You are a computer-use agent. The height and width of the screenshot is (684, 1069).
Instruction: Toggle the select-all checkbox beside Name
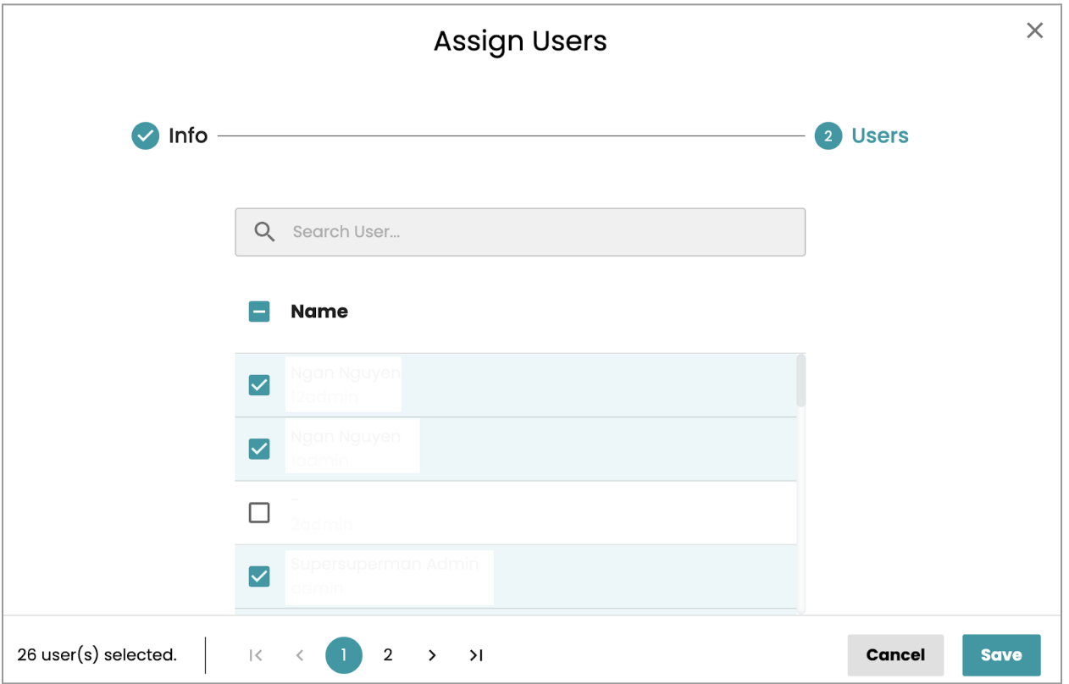point(259,312)
